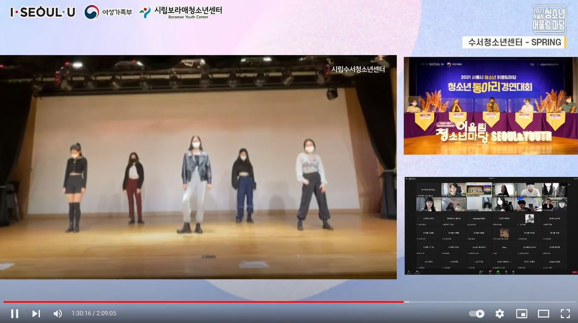Click the 시립수서청소년센터 caption on stage video

point(358,69)
